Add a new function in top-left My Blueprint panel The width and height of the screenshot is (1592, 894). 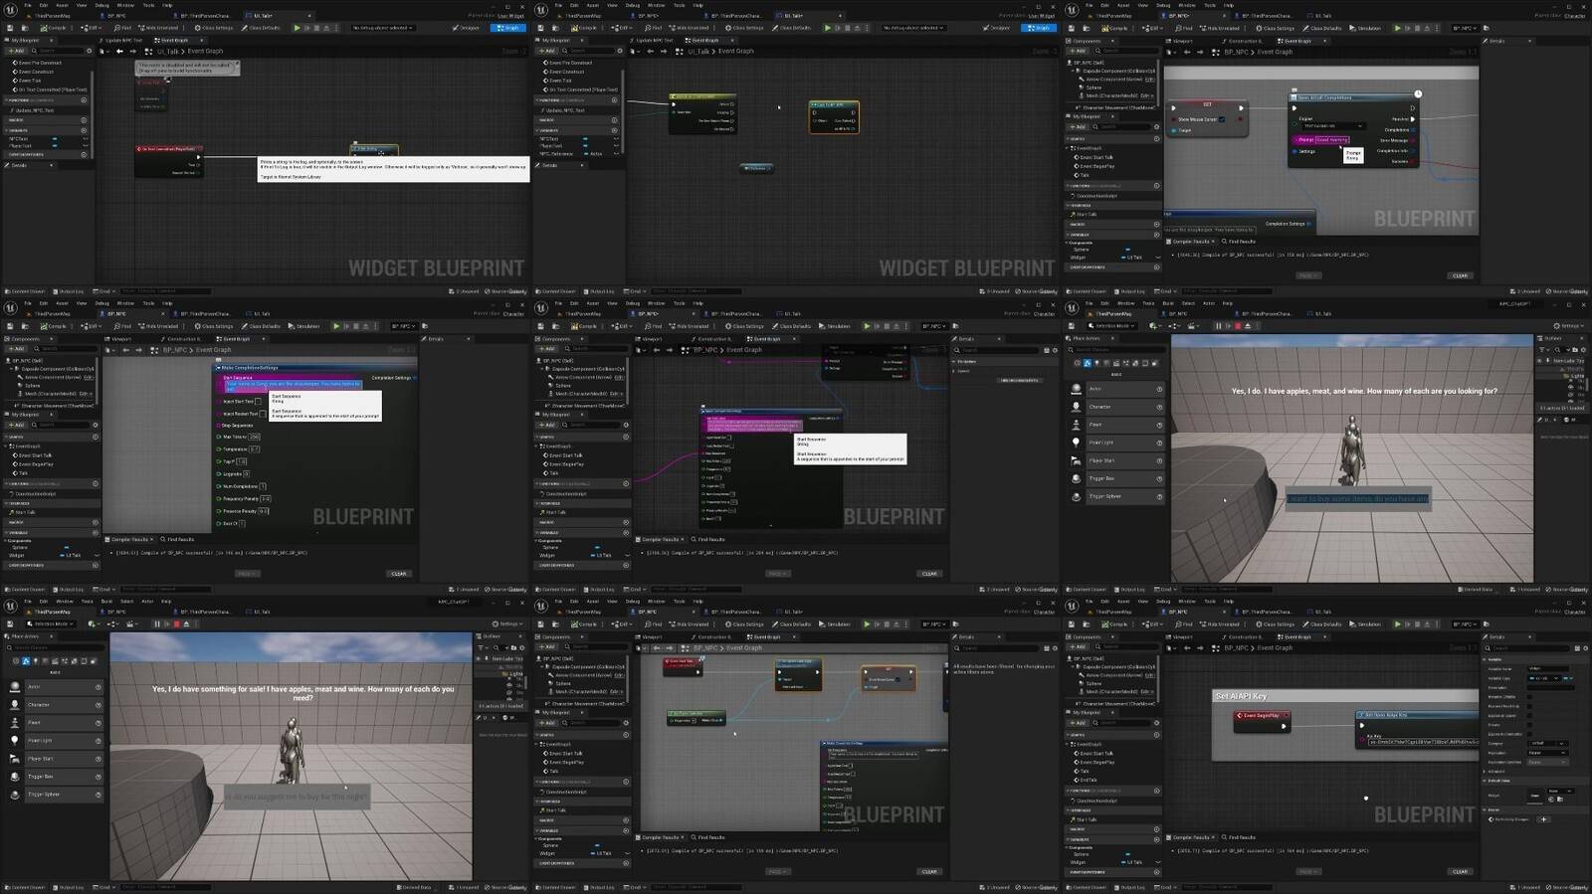[x=84, y=100]
